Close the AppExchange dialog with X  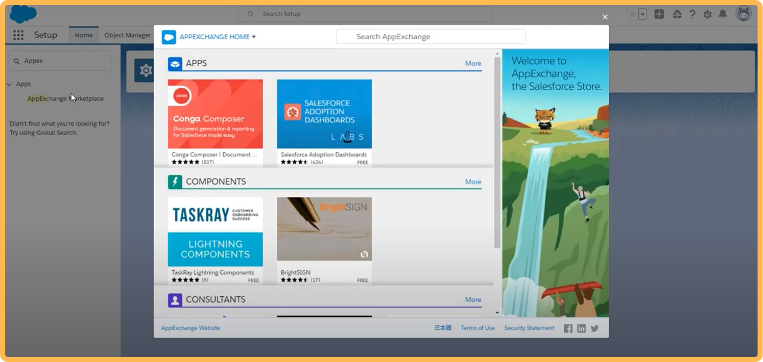click(x=605, y=17)
